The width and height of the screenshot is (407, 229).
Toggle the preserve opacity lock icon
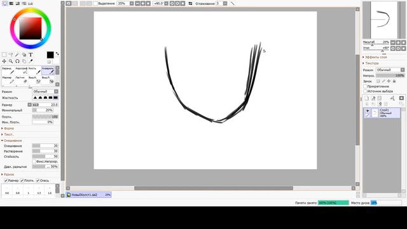click(x=378, y=81)
